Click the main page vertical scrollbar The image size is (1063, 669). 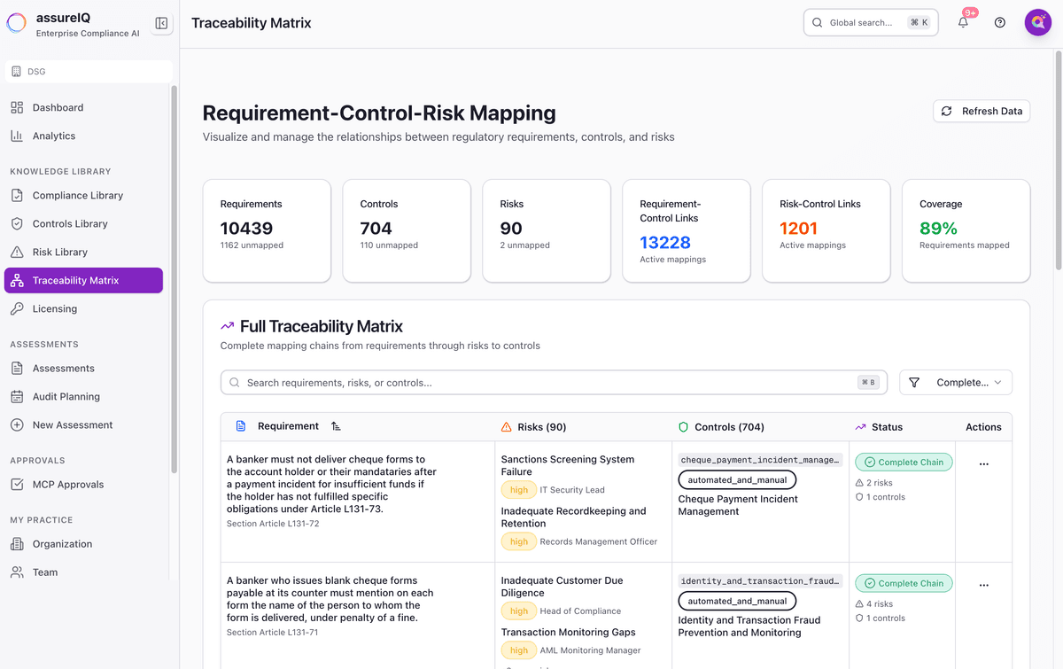(x=1058, y=159)
